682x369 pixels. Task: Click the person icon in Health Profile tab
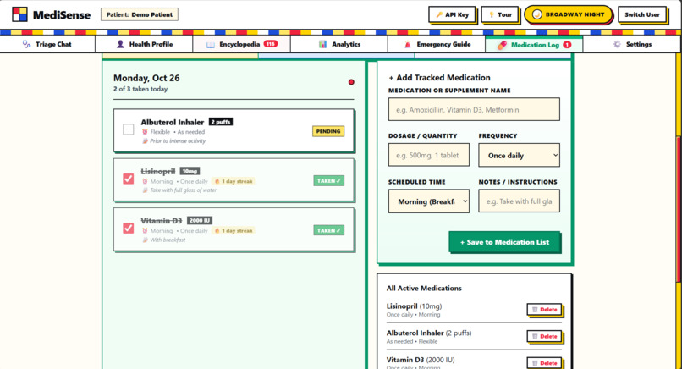pos(120,44)
